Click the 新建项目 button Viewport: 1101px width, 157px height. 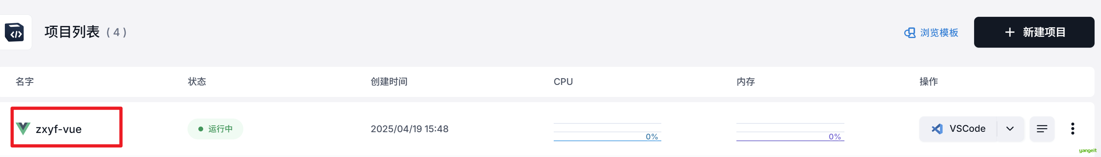(x=1034, y=32)
